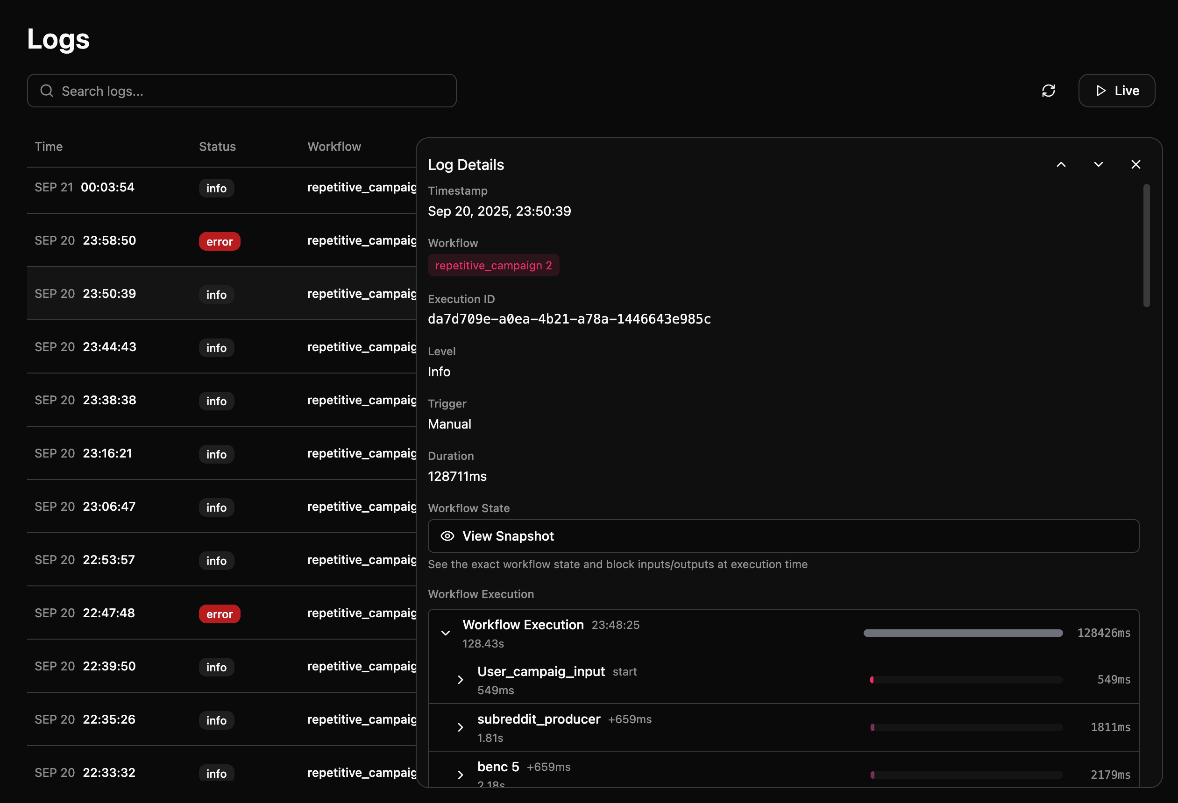Click the search magnifier icon in the search bar

click(x=47, y=91)
